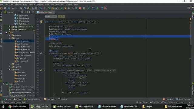Click the Paste toolbar icon
This screenshot has height=109, width=194.
click(x=28, y=8)
